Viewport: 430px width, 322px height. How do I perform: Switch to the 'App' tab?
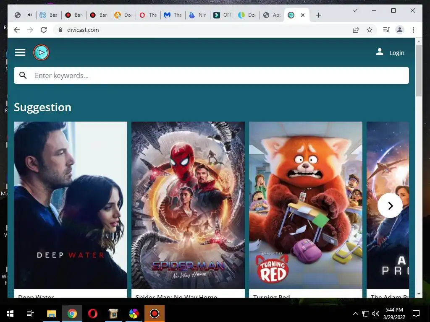[x=272, y=15]
